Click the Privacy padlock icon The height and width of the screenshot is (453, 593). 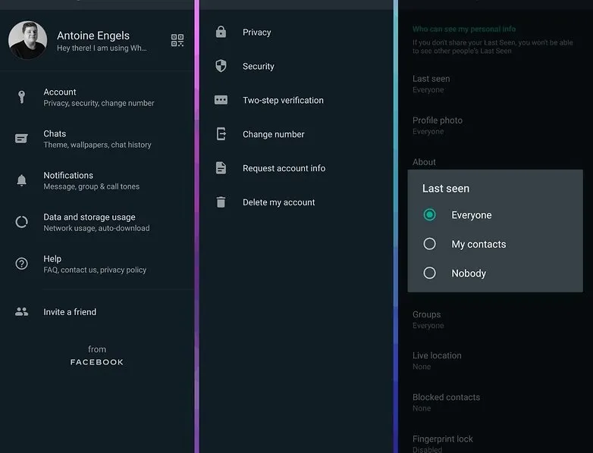click(221, 32)
